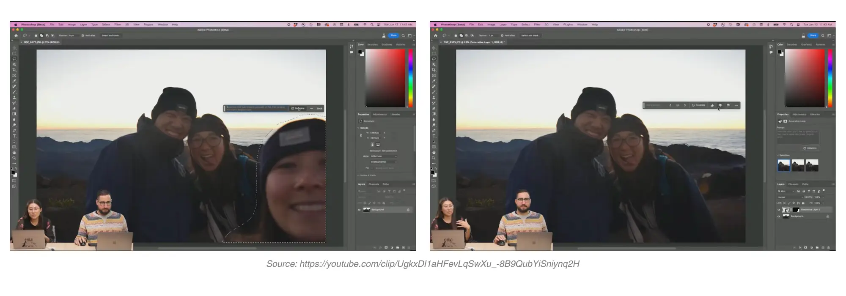The width and height of the screenshot is (846, 296).
Task: Choose the Gradient tool in the left screenshot
Action: pos(14,114)
